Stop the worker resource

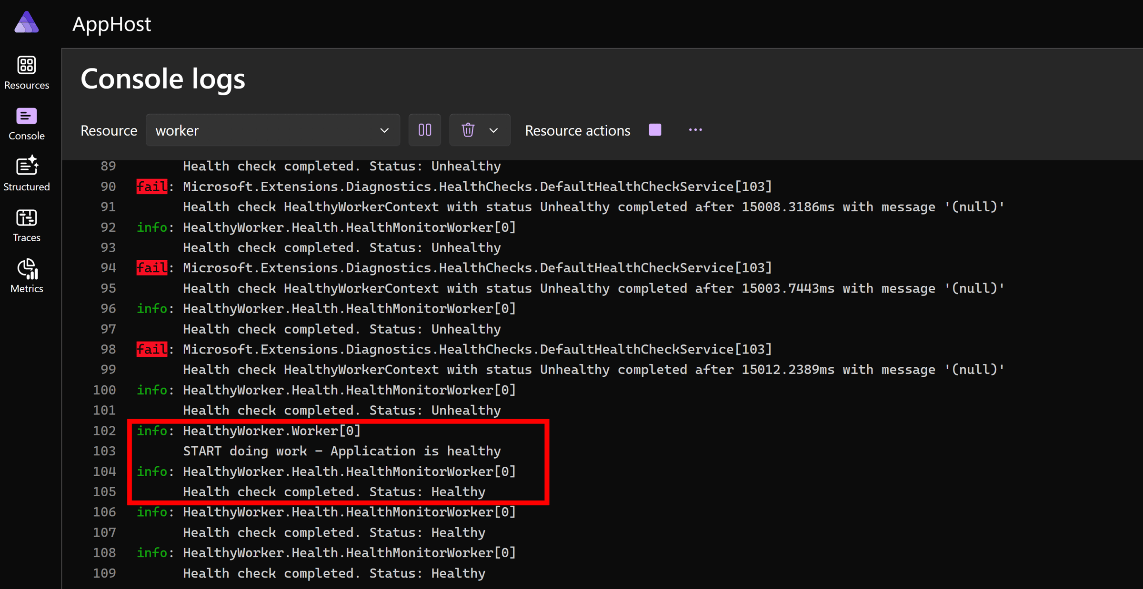tap(655, 130)
